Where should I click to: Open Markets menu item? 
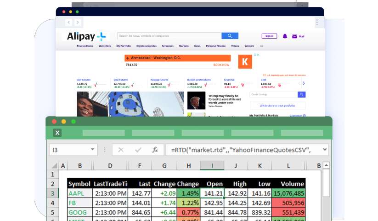184,46
